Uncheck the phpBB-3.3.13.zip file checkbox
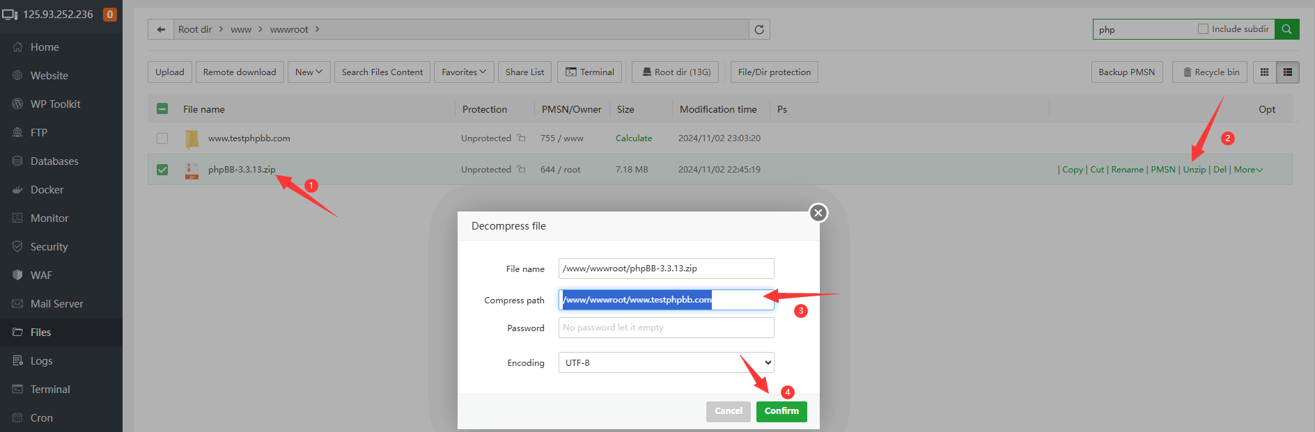Image resolution: width=1315 pixels, height=432 pixels. (162, 170)
